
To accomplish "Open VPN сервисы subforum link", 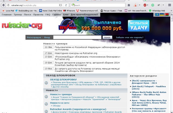I will point(85,82).
